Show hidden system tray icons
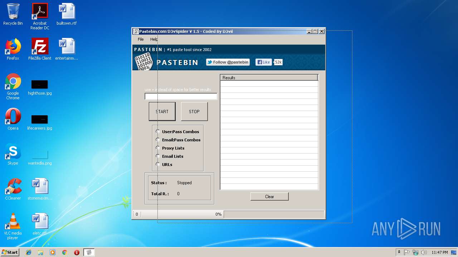The height and width of the screenshot is (257, 458). tap(399, 252)
